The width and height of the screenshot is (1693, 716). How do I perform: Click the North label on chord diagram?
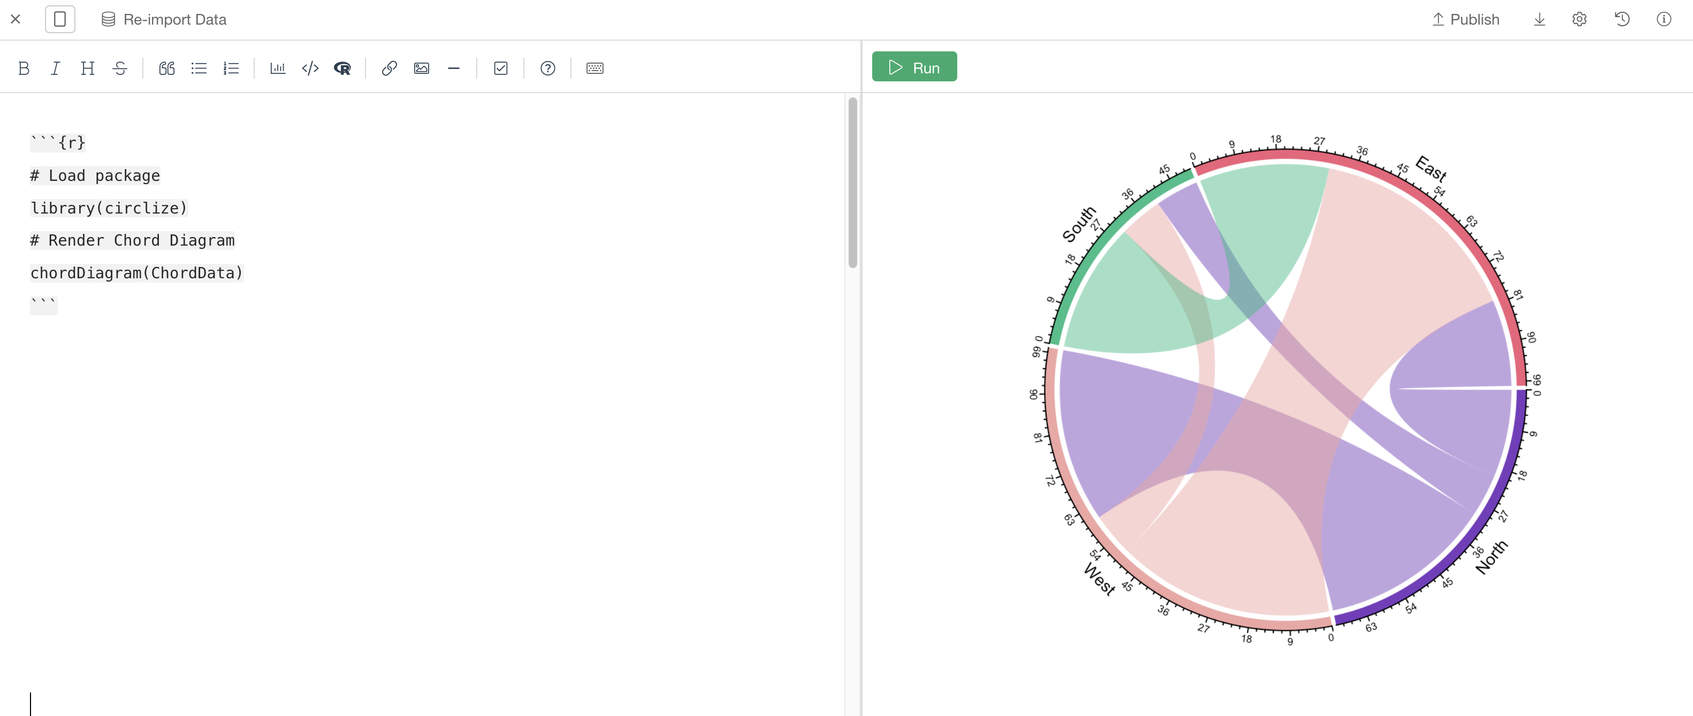tap(1491, 558)
